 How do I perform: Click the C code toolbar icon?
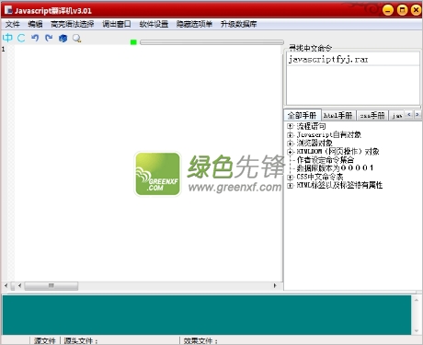click(x=21, y=38)
